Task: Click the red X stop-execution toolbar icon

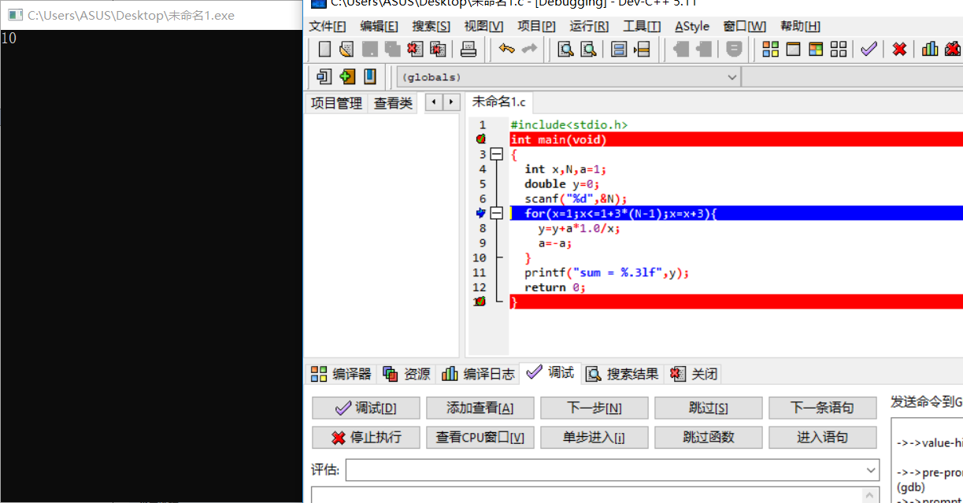Action: [899, 50]
